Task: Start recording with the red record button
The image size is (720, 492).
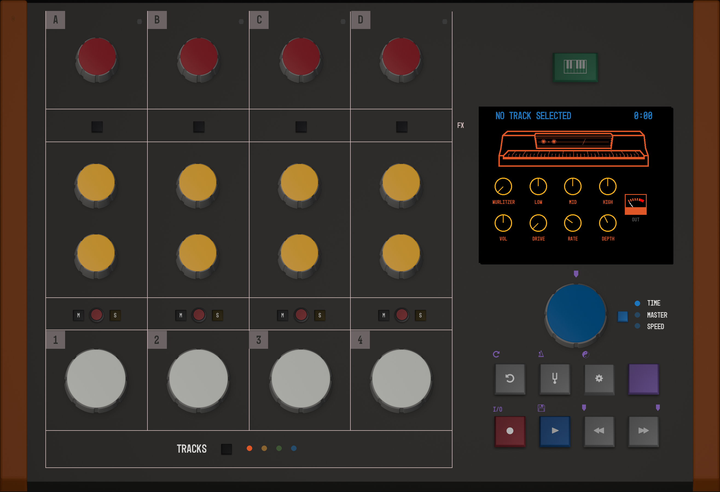Action: 510,431
